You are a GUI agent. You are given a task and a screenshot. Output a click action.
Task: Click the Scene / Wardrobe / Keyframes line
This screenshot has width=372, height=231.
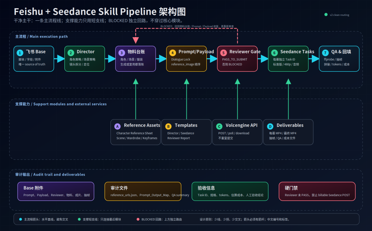(137, 138)
